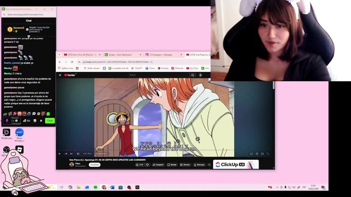Viewport: 351px width, 197px height.
Task: Go to YouTube home via logo
Action: 70,75
